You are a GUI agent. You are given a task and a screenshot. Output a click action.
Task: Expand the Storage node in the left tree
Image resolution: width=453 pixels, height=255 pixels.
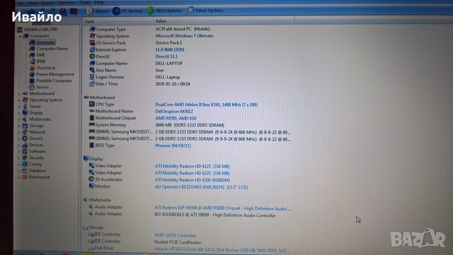(19, 126)
